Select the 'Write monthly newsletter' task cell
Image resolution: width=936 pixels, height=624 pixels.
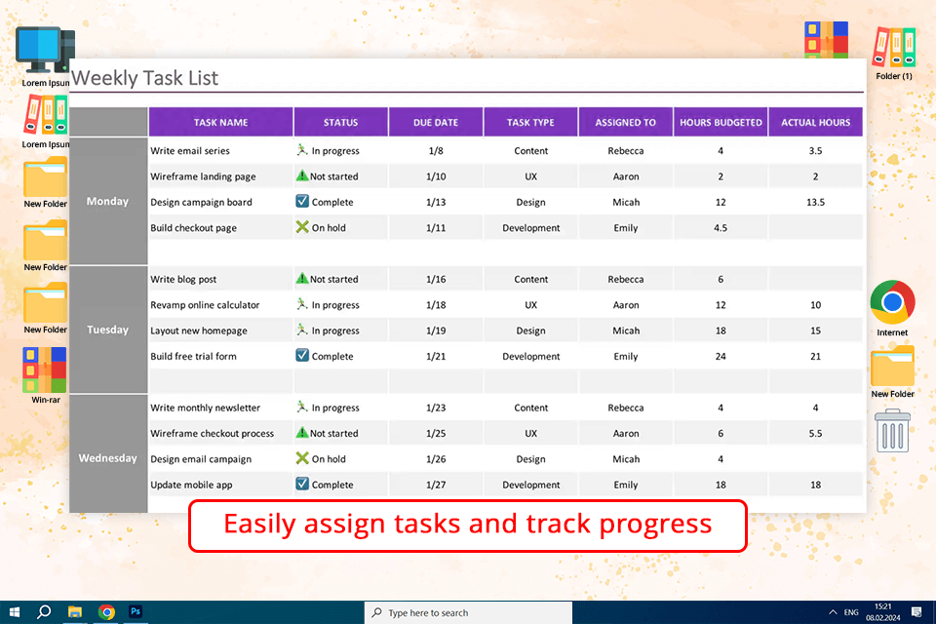221,408
